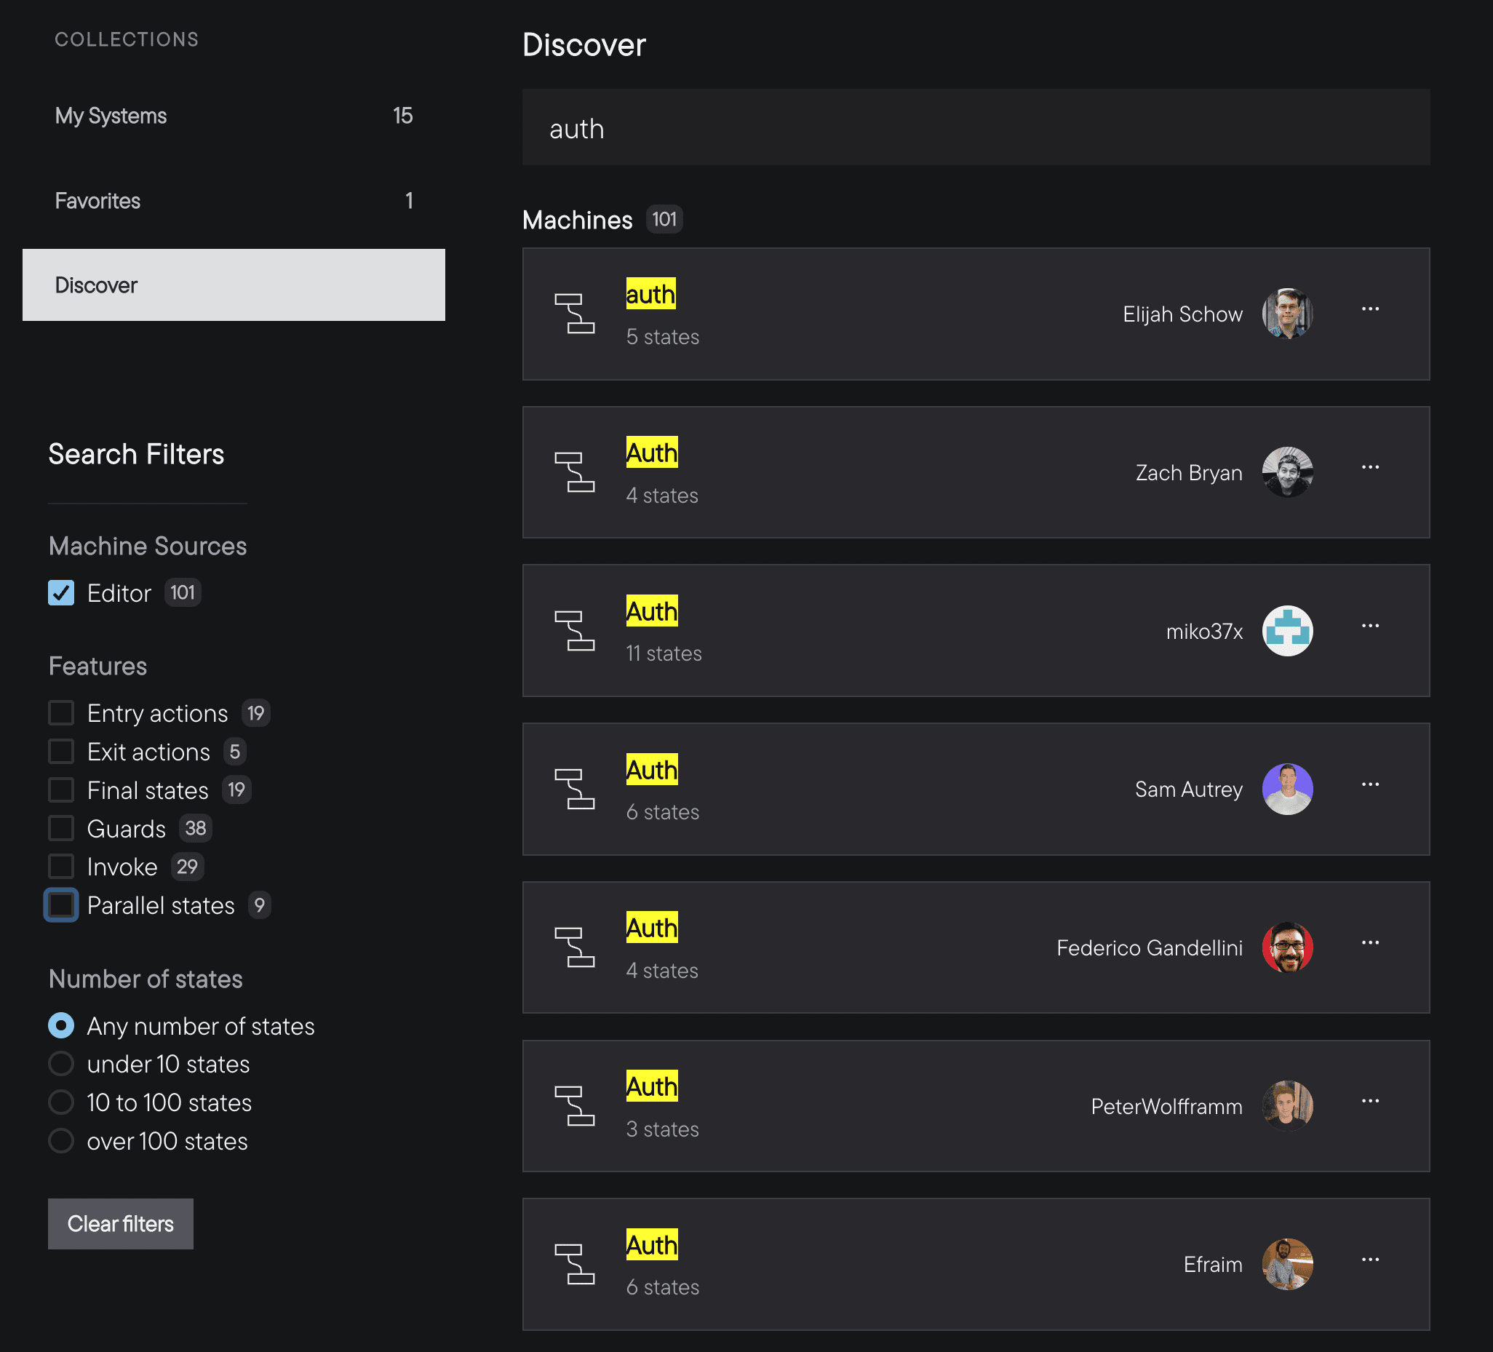Check the Guards feature filter

click(61, 828)
